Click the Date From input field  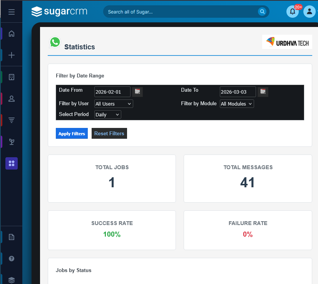coord(112,92)
